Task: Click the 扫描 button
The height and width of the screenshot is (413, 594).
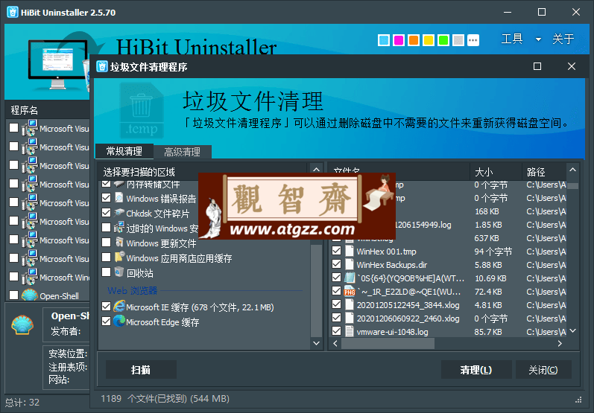Action: tap(141, 370)
